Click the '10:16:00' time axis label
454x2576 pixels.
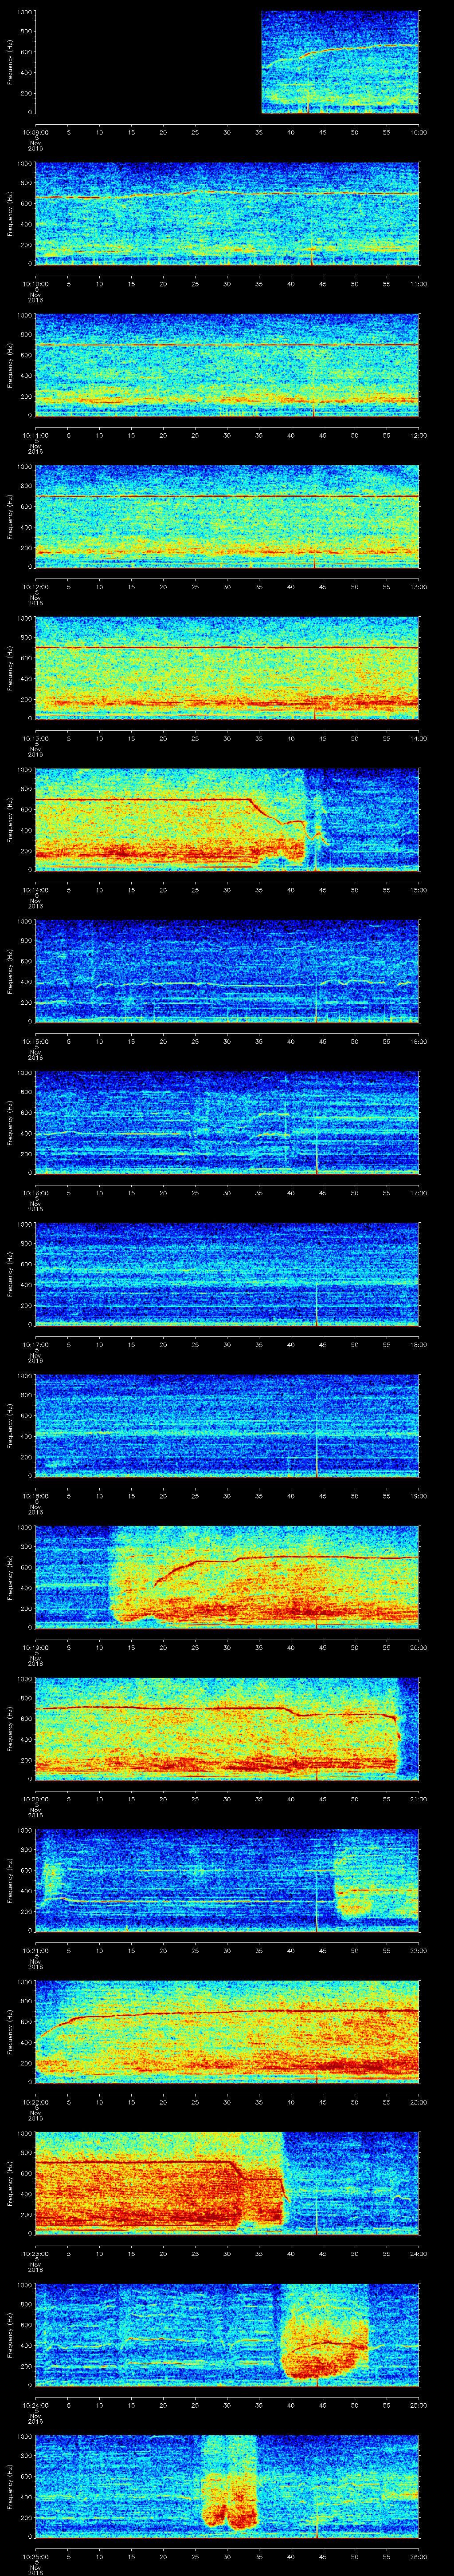(x=36, y=1194)
